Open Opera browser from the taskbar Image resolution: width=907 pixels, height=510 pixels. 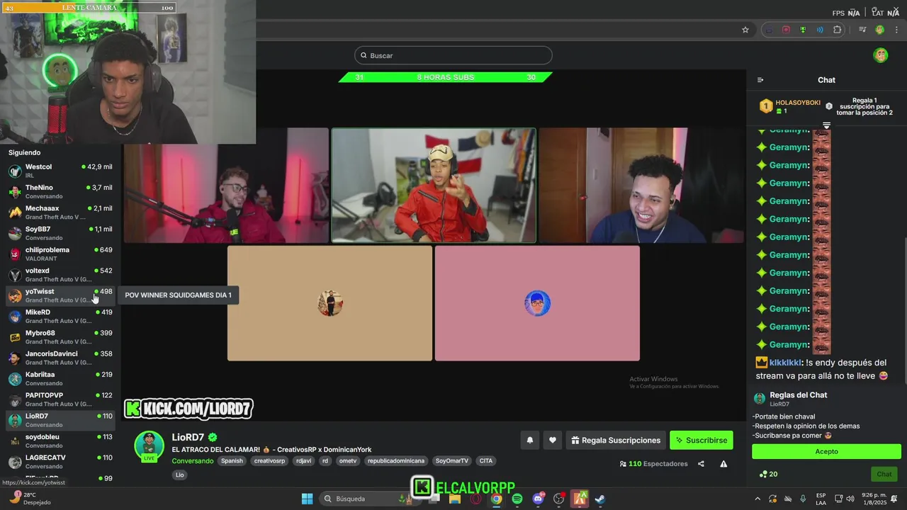coord(475,499)
